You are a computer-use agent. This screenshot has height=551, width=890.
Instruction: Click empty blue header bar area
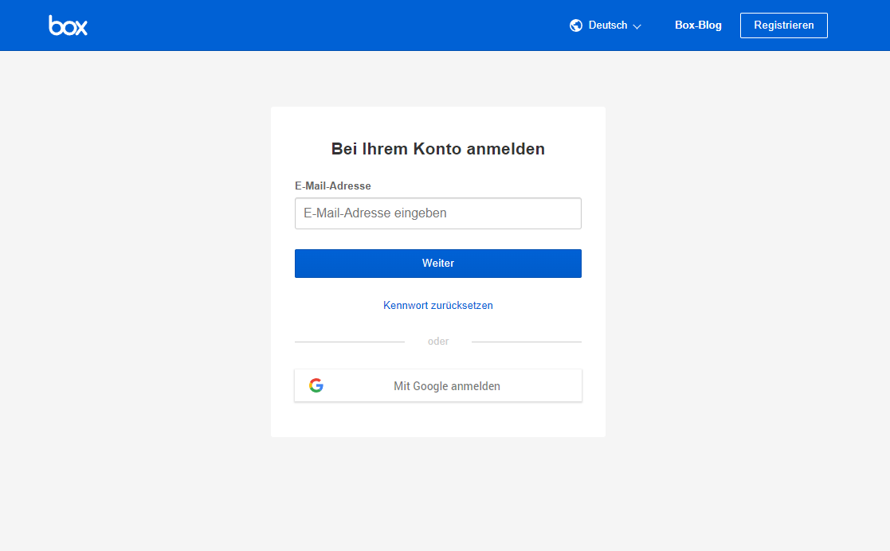coord(319,25)
